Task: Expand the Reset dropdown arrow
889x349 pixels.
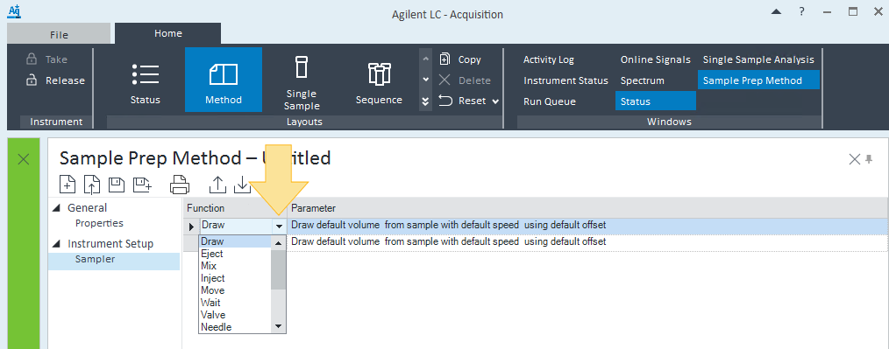Action: pyautogui.click(x=495, y=101)
